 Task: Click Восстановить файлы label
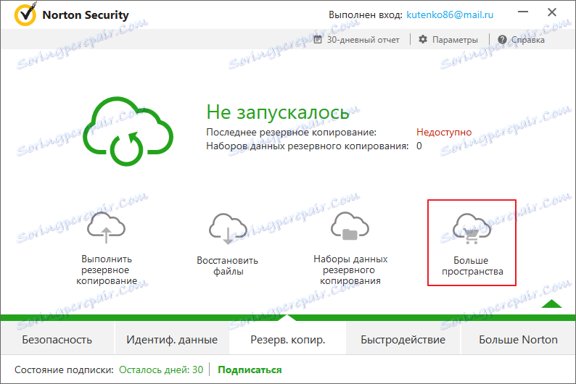click(227, 266)
